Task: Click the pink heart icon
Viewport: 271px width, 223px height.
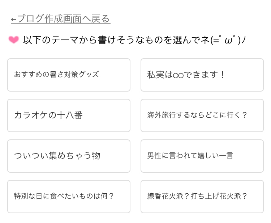Action: (x=14, y=40)
